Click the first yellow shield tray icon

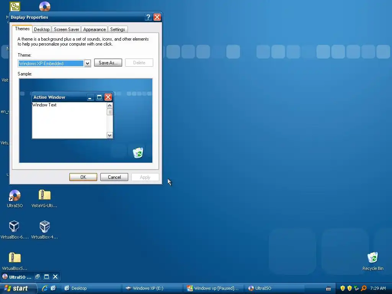pyautogui.click(x=343, y=288)
